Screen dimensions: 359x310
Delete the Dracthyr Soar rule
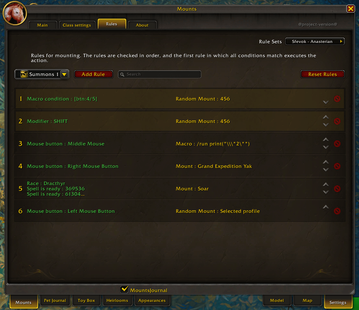[337, 189]
